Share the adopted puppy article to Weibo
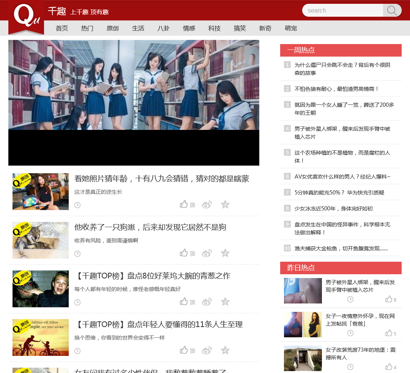This screenshot has width=410, height=373. point(207,253)
